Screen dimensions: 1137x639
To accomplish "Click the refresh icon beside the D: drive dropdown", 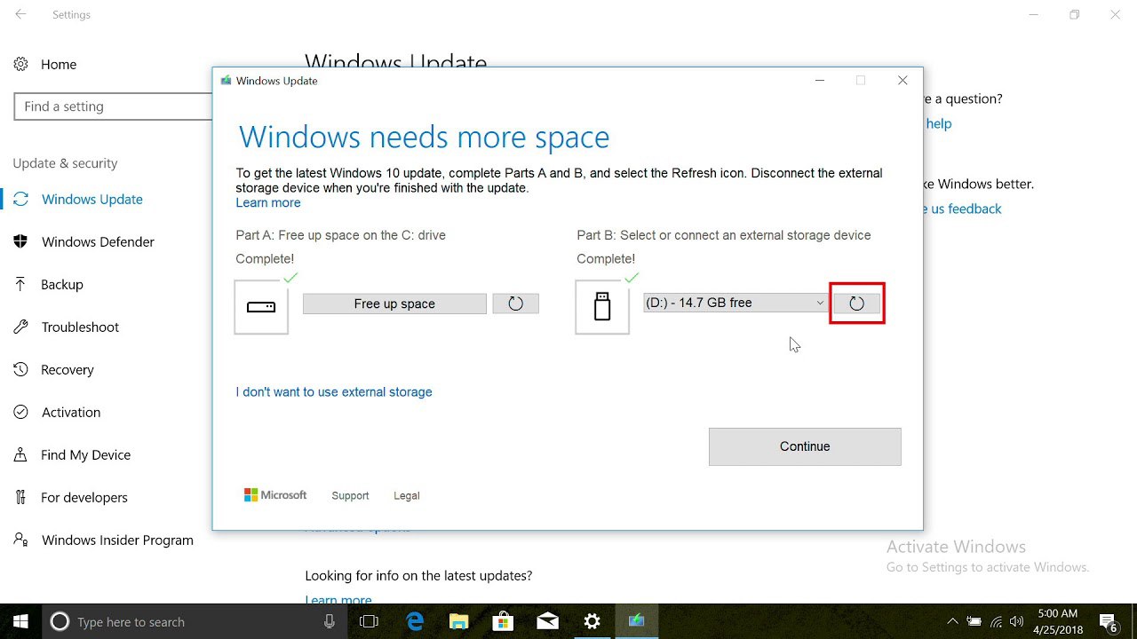I will 856,304.
